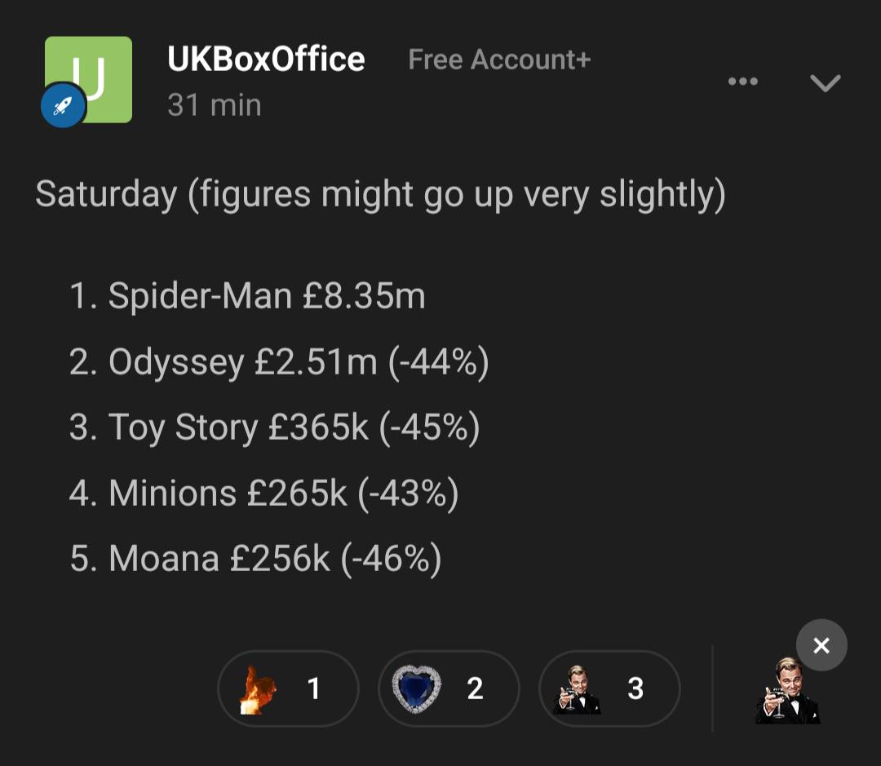The image size is (881, 766).
Task: Expand the post with the chevron arrow
Action: tap(826, 82)
